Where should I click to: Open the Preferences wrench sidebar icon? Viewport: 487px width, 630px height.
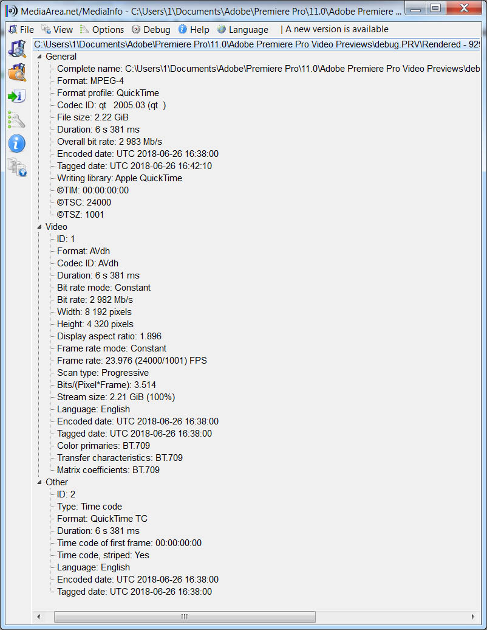[17, 120]
